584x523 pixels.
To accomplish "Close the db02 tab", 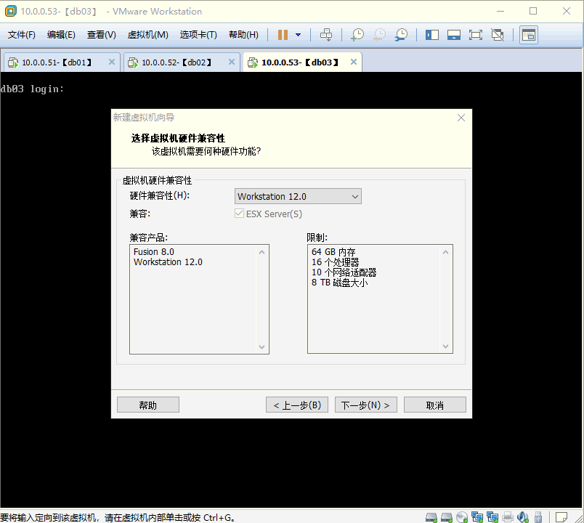I will (x=231, y=62).
